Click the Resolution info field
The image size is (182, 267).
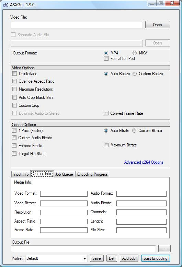(x=64, y=212)
